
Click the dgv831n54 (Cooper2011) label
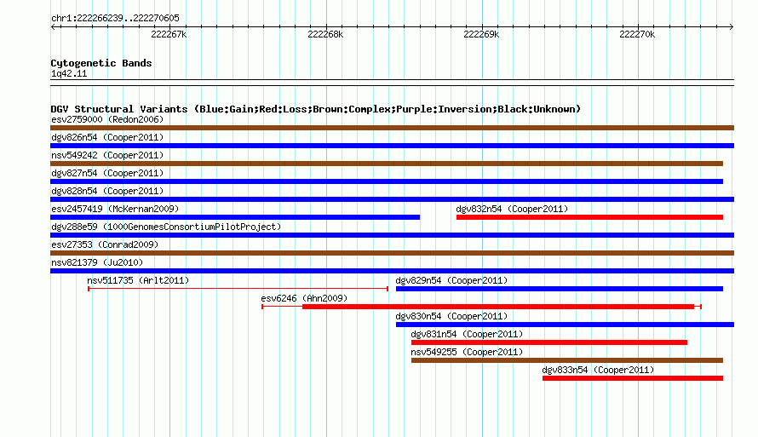click(467, 334)
